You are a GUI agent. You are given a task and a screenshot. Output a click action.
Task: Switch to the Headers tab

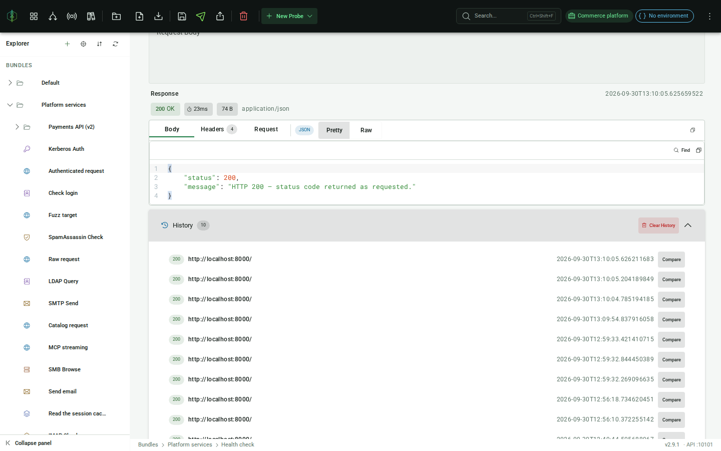click(218, 129)
